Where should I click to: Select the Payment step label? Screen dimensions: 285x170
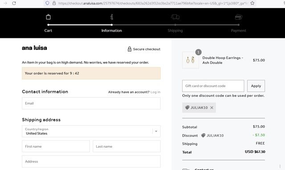239,30
